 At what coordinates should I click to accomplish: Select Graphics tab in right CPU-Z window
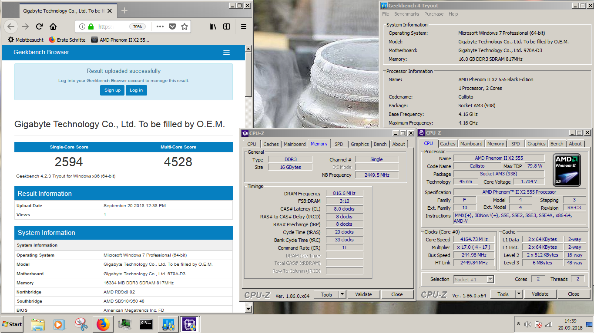536,144
